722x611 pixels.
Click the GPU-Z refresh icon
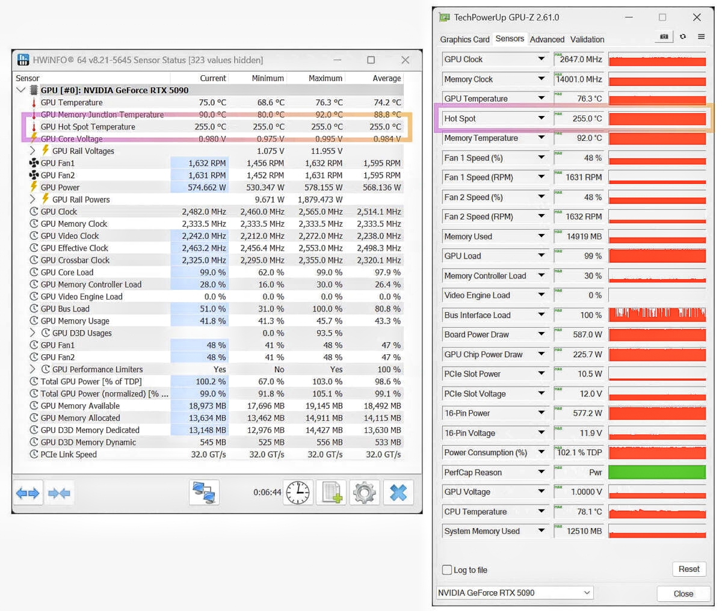683,37
